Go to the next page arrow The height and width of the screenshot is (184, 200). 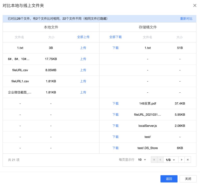(181, 160)
